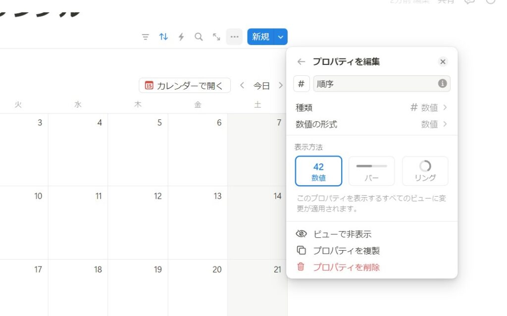This screenshot has width=507, height=316.
Task: Click the info icon in name field
Action: pos(442,84)
